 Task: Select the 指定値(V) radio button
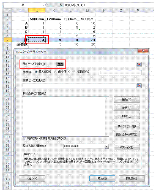pyautogui.click(x=74, y=72)
